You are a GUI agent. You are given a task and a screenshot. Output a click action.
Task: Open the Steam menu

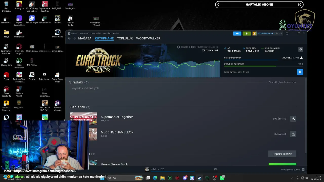coord(73,33)
